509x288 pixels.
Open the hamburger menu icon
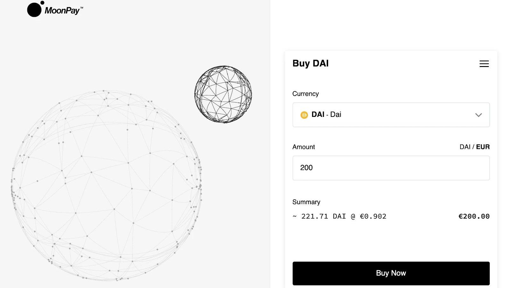click(x=484, y=64)
